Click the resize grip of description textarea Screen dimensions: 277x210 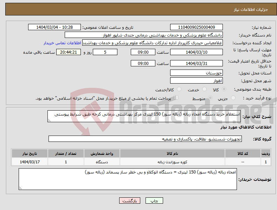[49, 120]
